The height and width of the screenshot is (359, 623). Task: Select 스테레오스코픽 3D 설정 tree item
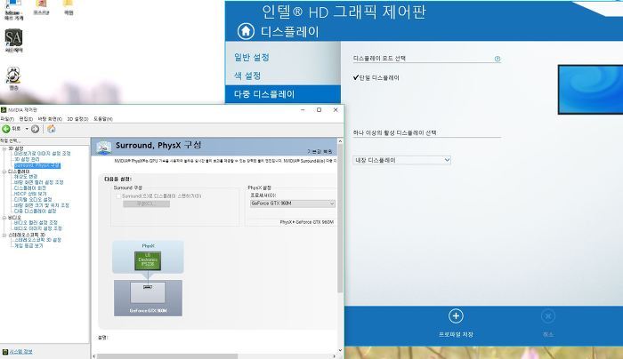(x=37, y=241)
